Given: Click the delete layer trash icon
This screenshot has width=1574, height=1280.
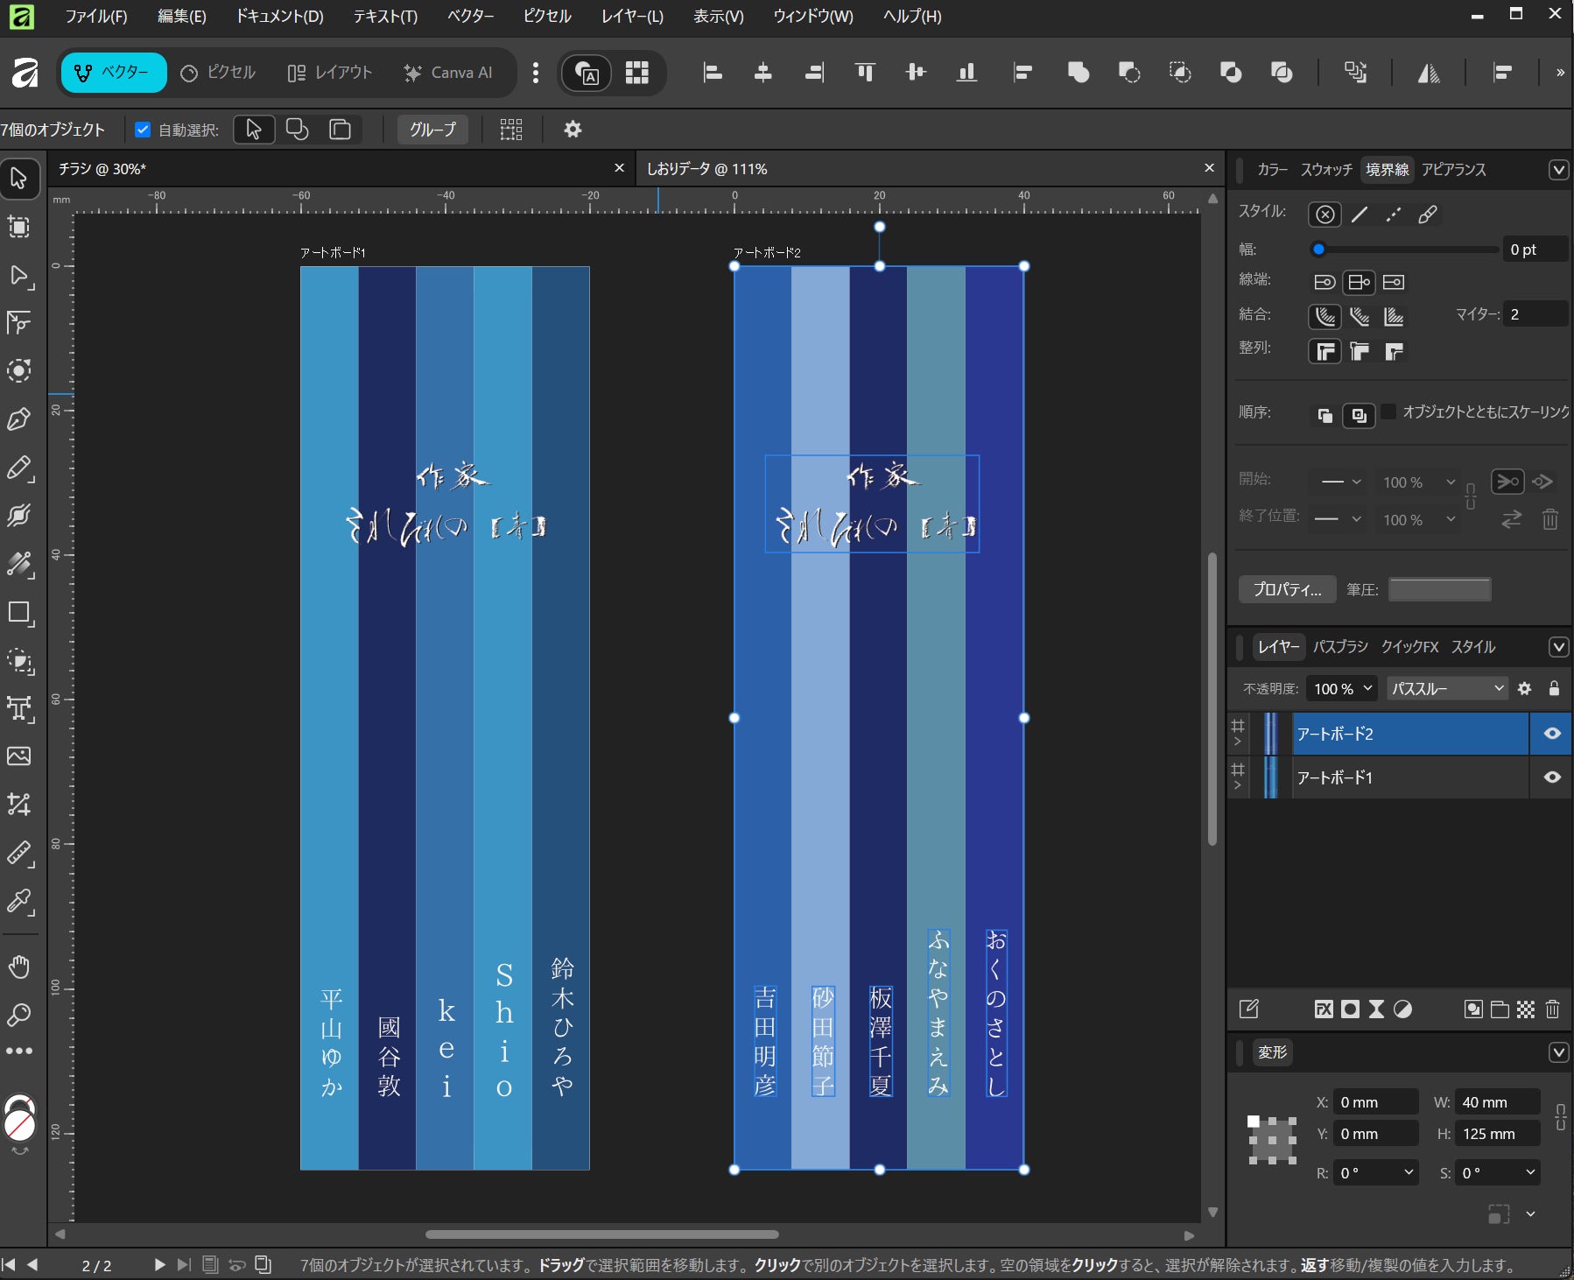Looking at the screenshot, I should pos(1552,1009).
